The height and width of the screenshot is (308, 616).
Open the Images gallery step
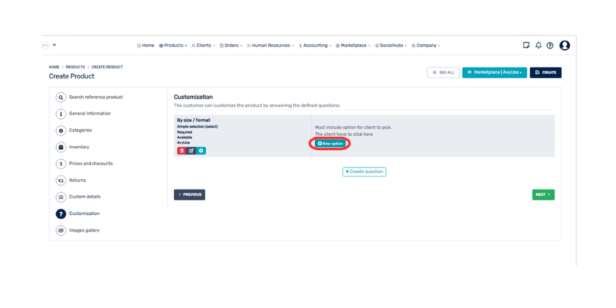pyautogui.click(x=84, y=230)
